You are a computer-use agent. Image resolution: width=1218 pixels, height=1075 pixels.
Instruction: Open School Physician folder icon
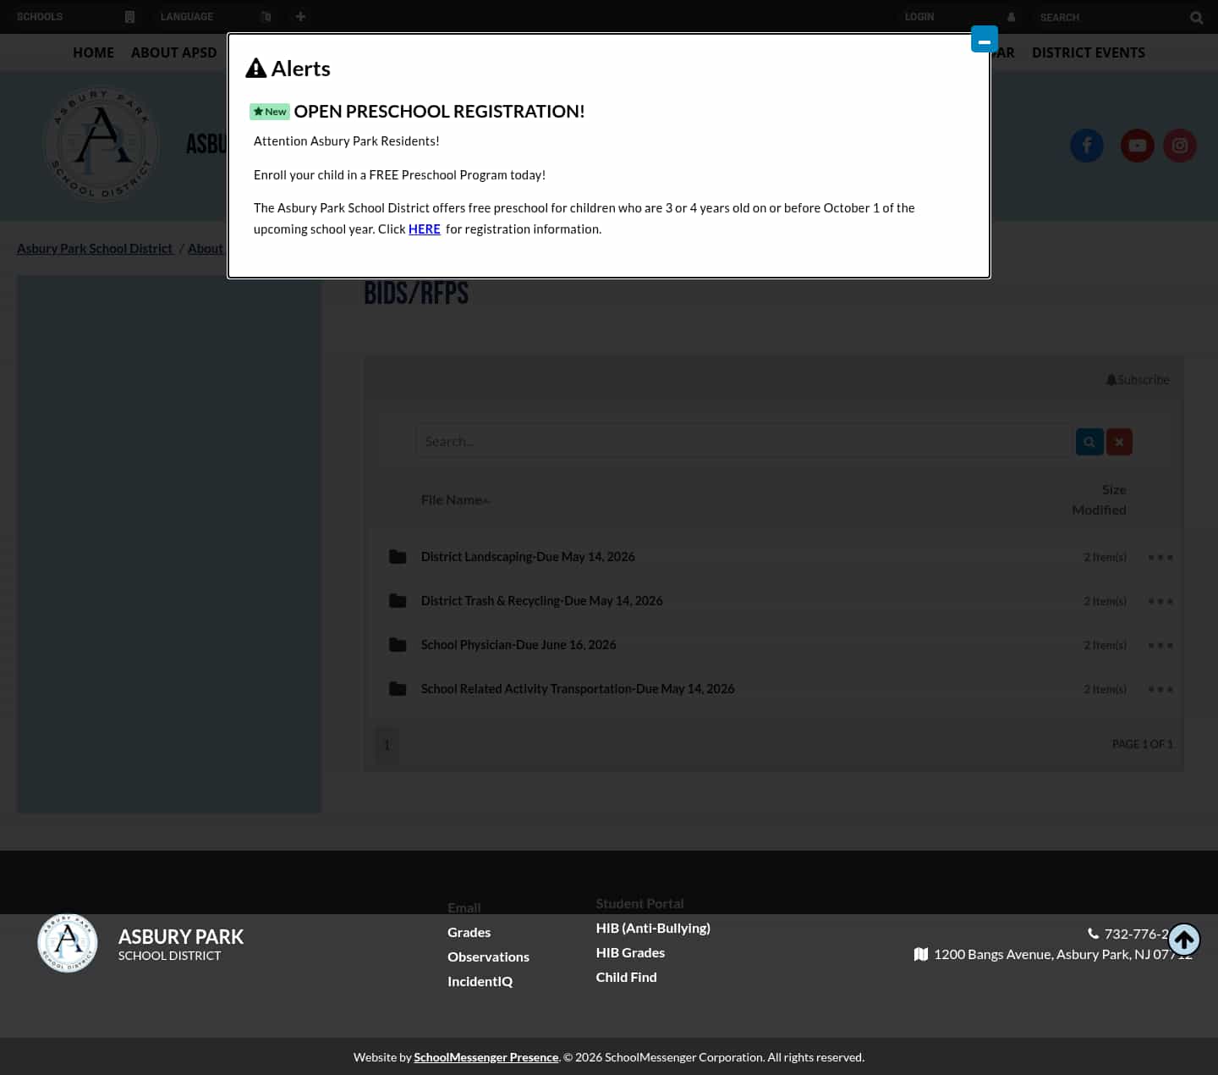[398, 645]
